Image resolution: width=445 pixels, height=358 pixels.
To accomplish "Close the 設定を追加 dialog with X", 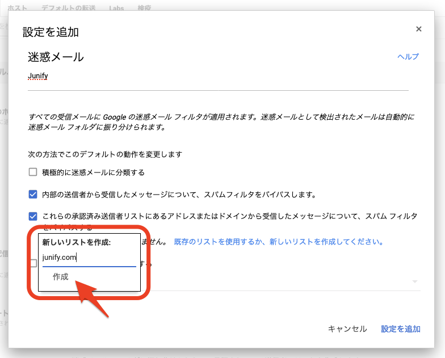I will 418,29.
